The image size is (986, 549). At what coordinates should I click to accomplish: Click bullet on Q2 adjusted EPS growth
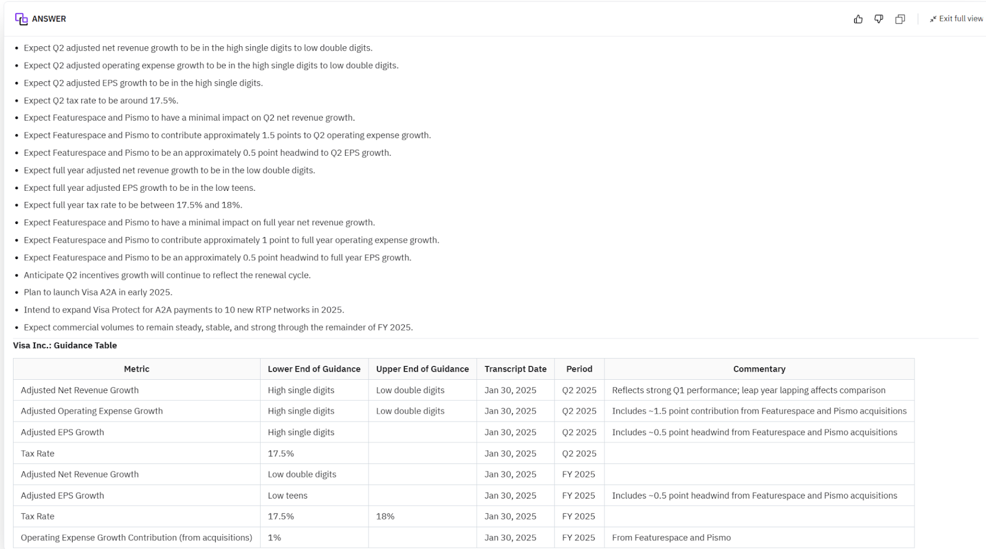(x=143, y=83)
